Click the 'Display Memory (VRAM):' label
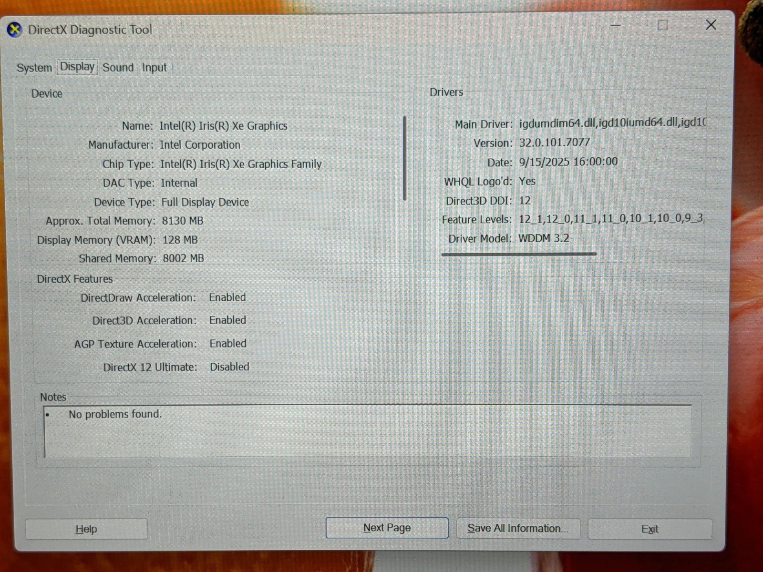 tap(96, 240)
